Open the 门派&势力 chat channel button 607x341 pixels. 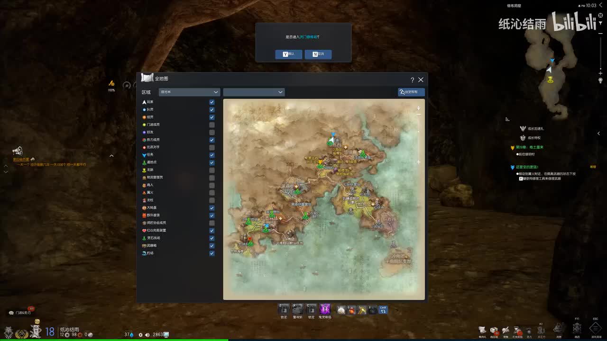coord(20,313)
